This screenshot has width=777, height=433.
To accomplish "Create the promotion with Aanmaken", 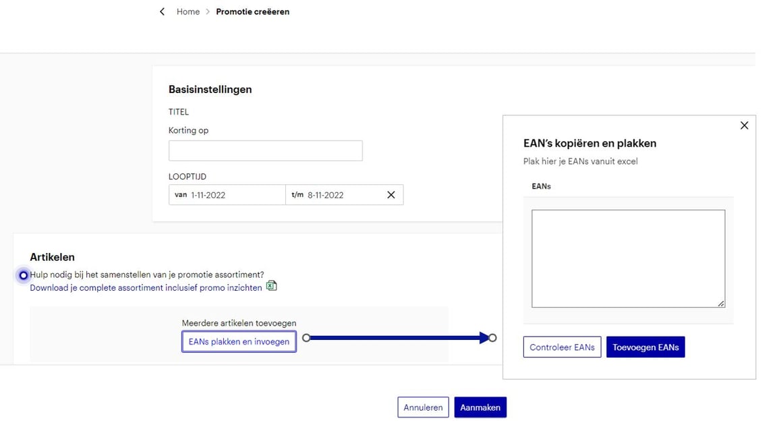I will [480, 407].
